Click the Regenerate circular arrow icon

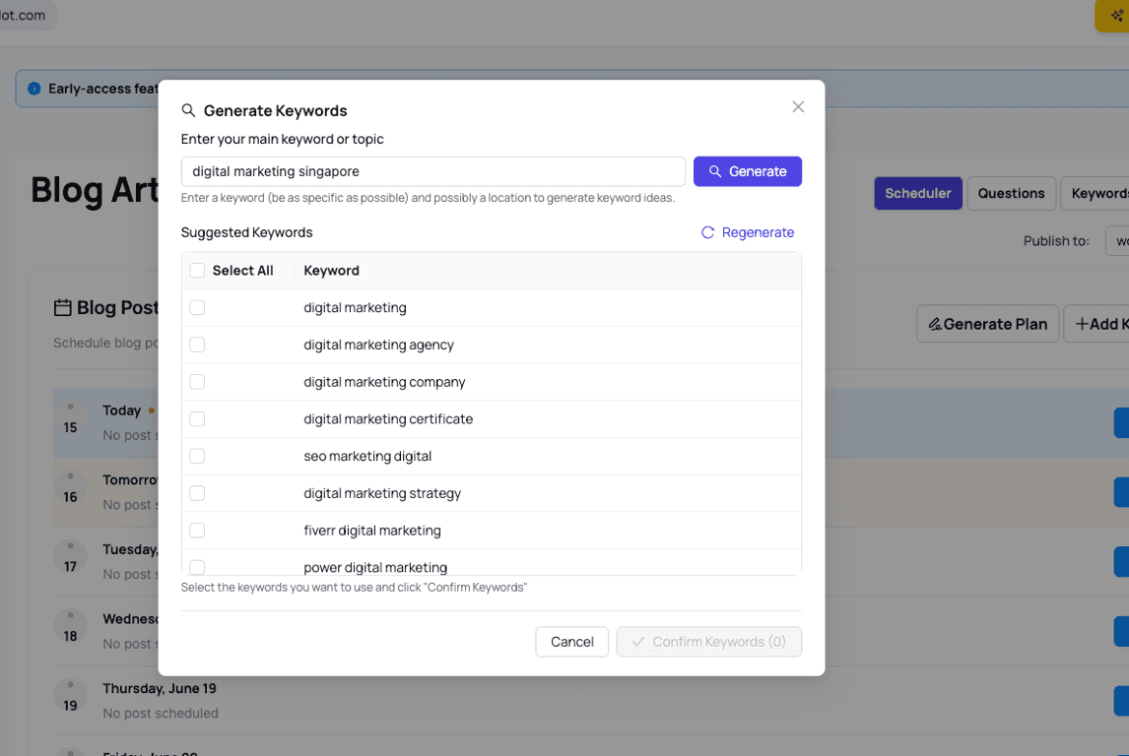(x=707, y=232)
